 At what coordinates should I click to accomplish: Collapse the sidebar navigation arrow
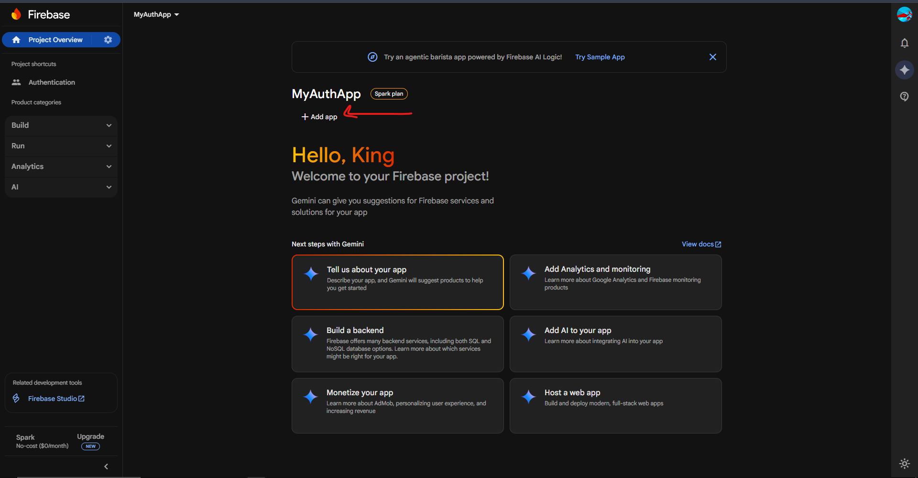click(106, 467)
